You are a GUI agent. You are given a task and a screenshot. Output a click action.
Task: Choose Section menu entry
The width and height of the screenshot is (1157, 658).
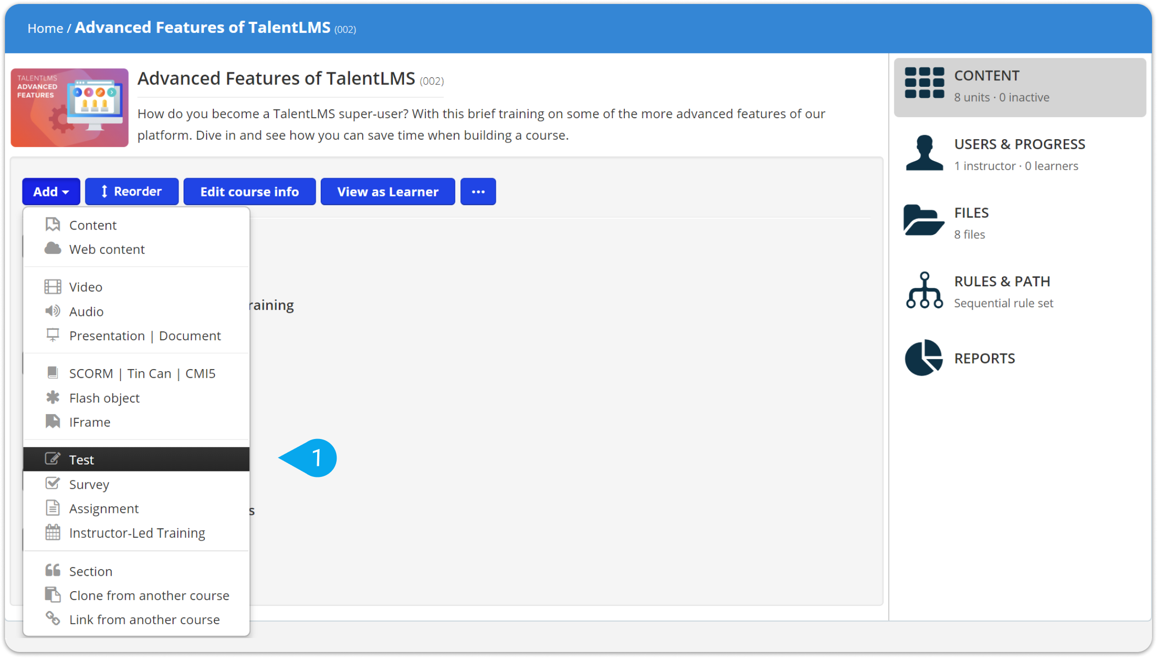[136, 571]
